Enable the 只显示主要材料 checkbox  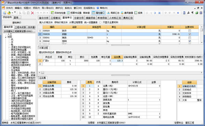(100, 22)
